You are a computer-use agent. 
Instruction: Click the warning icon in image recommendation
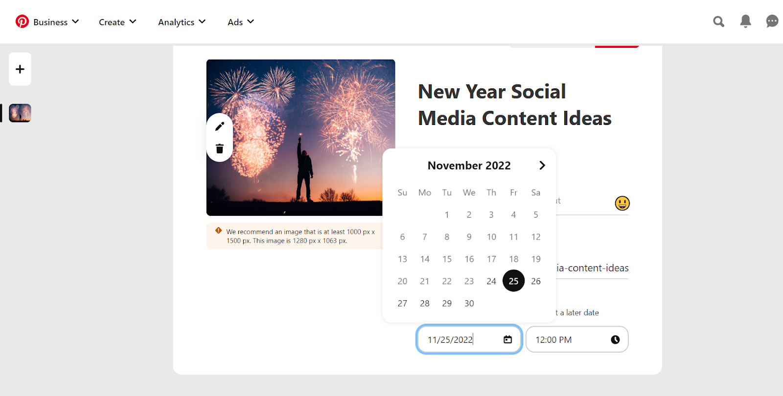(x=219, y=231)
